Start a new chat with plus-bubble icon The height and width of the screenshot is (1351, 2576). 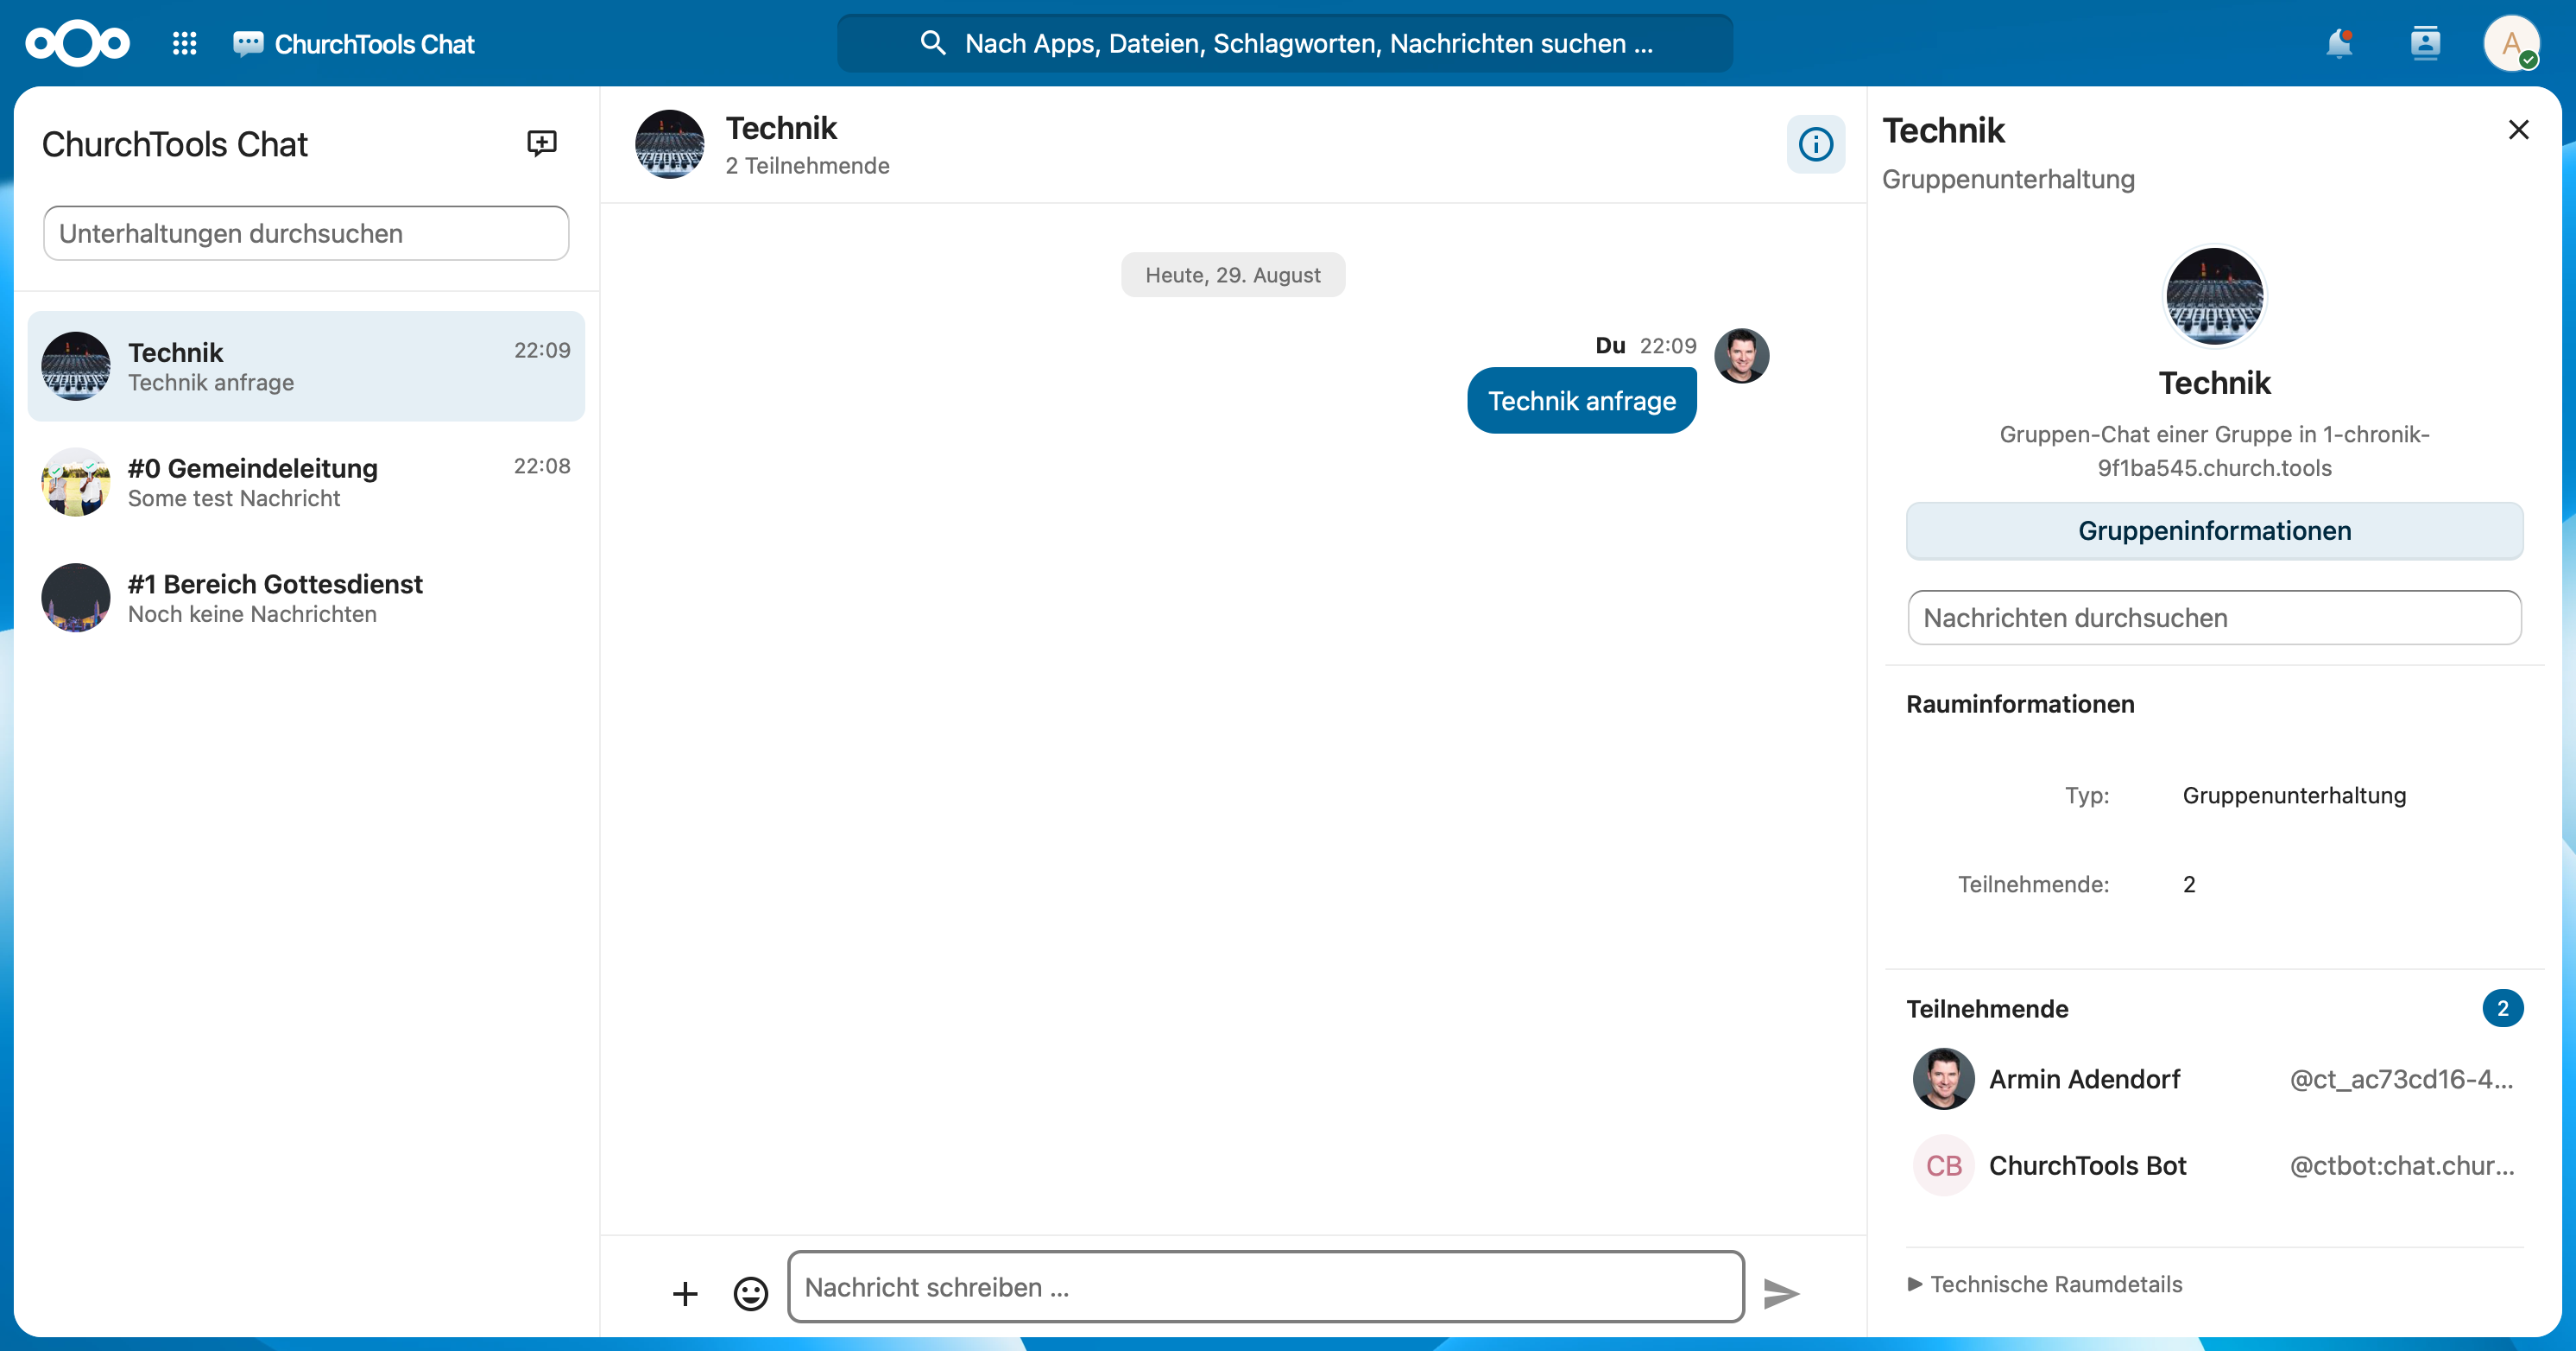(x=541, y=143)
